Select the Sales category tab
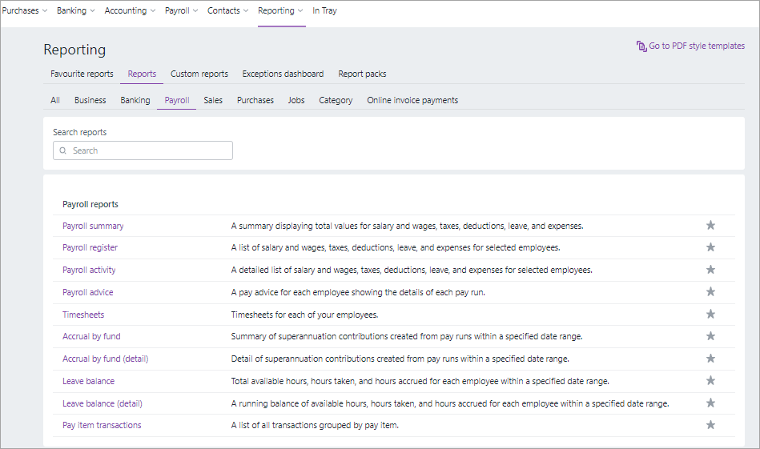The image size is (760, 449). click(x=213, y=100)
